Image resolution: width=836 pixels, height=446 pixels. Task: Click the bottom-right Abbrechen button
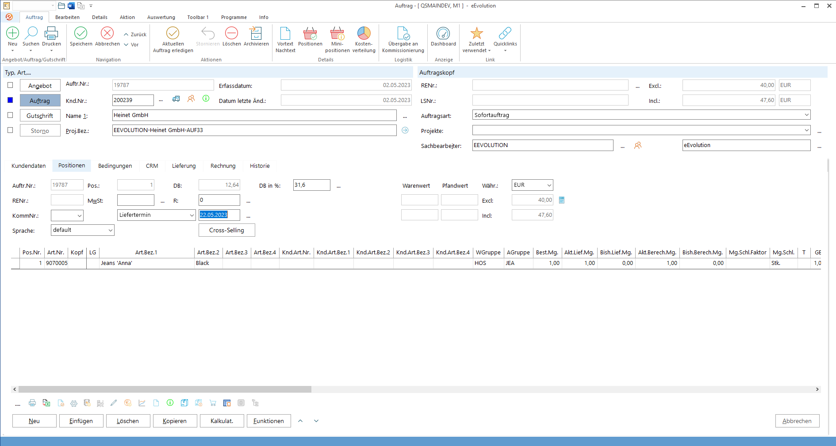(798, 421)
